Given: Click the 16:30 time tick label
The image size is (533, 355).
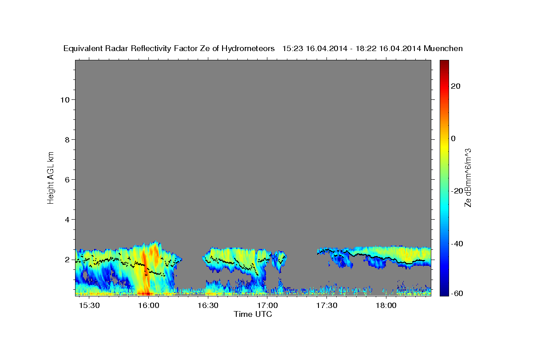Looking at the screenshot, I should 208,306.
